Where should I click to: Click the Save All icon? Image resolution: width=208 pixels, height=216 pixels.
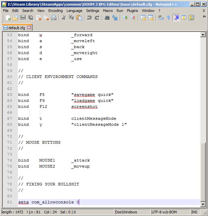pos(31,18)
